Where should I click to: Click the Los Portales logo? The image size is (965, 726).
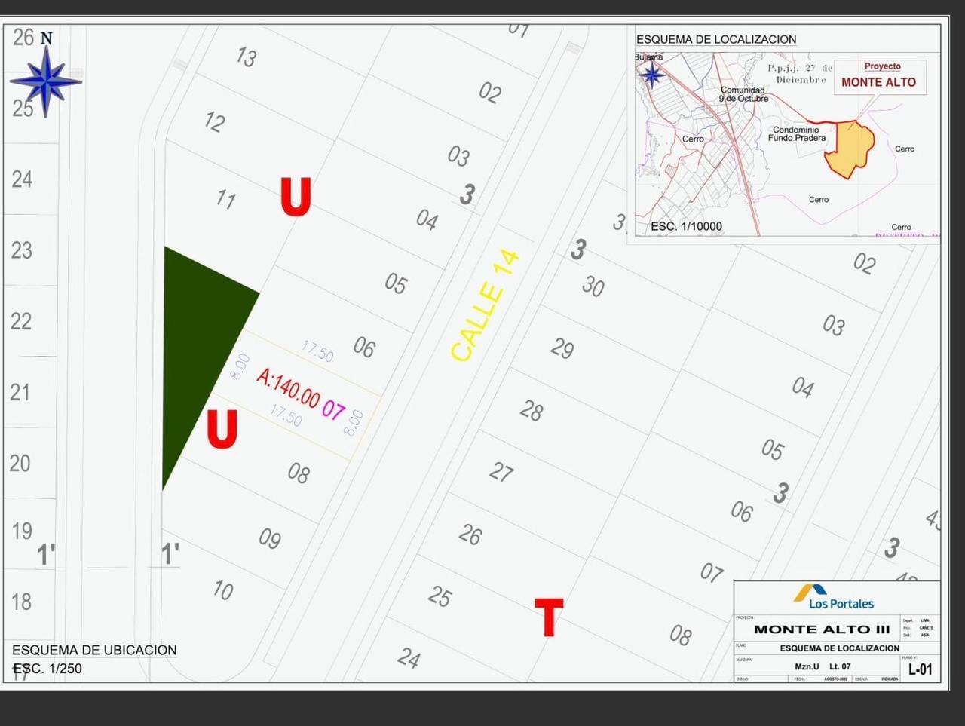pyautogui.click(x=834, y=597)
